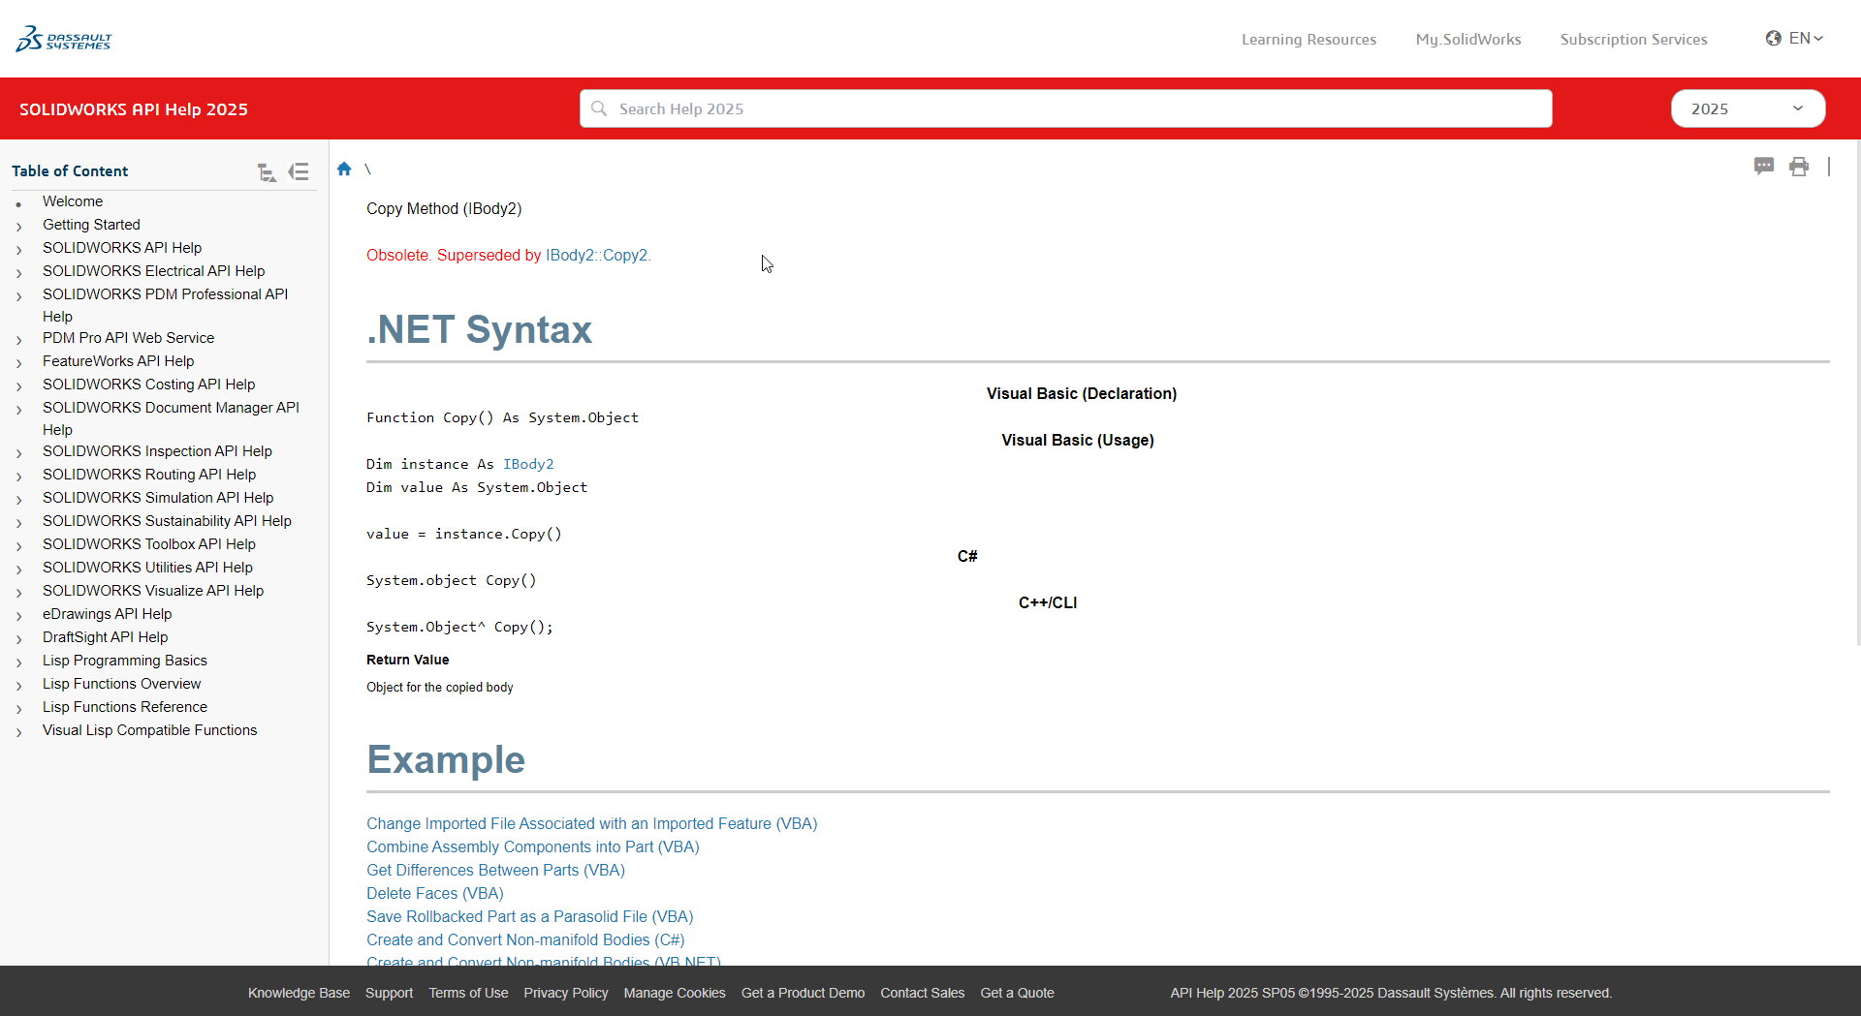Viewport: 1861px width, 1016px height.
Task: Collapse the Table of Content sidebar
Action: point(300,171)
